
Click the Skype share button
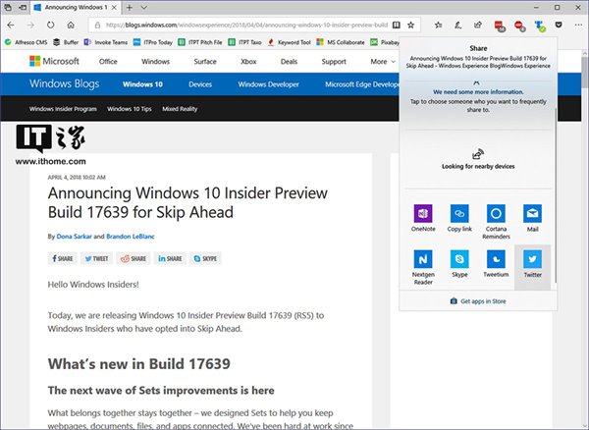tap(205, 258)
